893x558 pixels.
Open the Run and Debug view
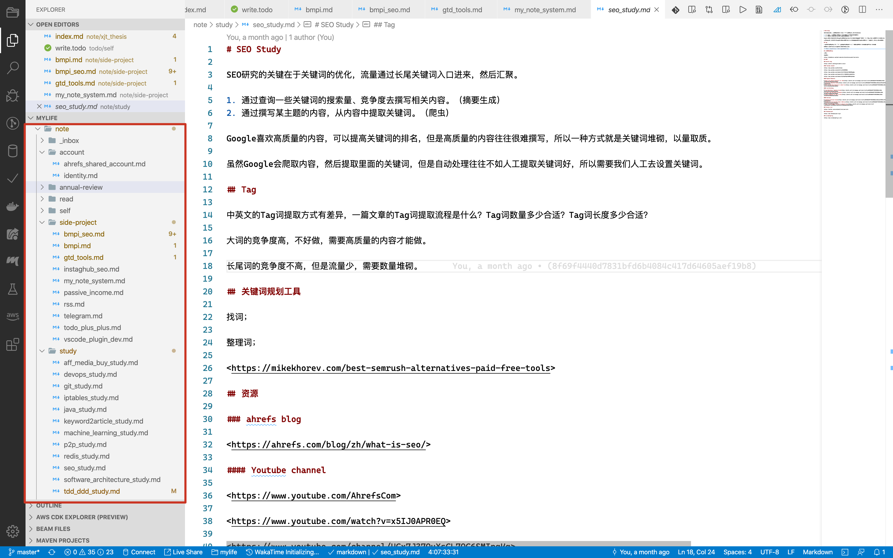12,95
